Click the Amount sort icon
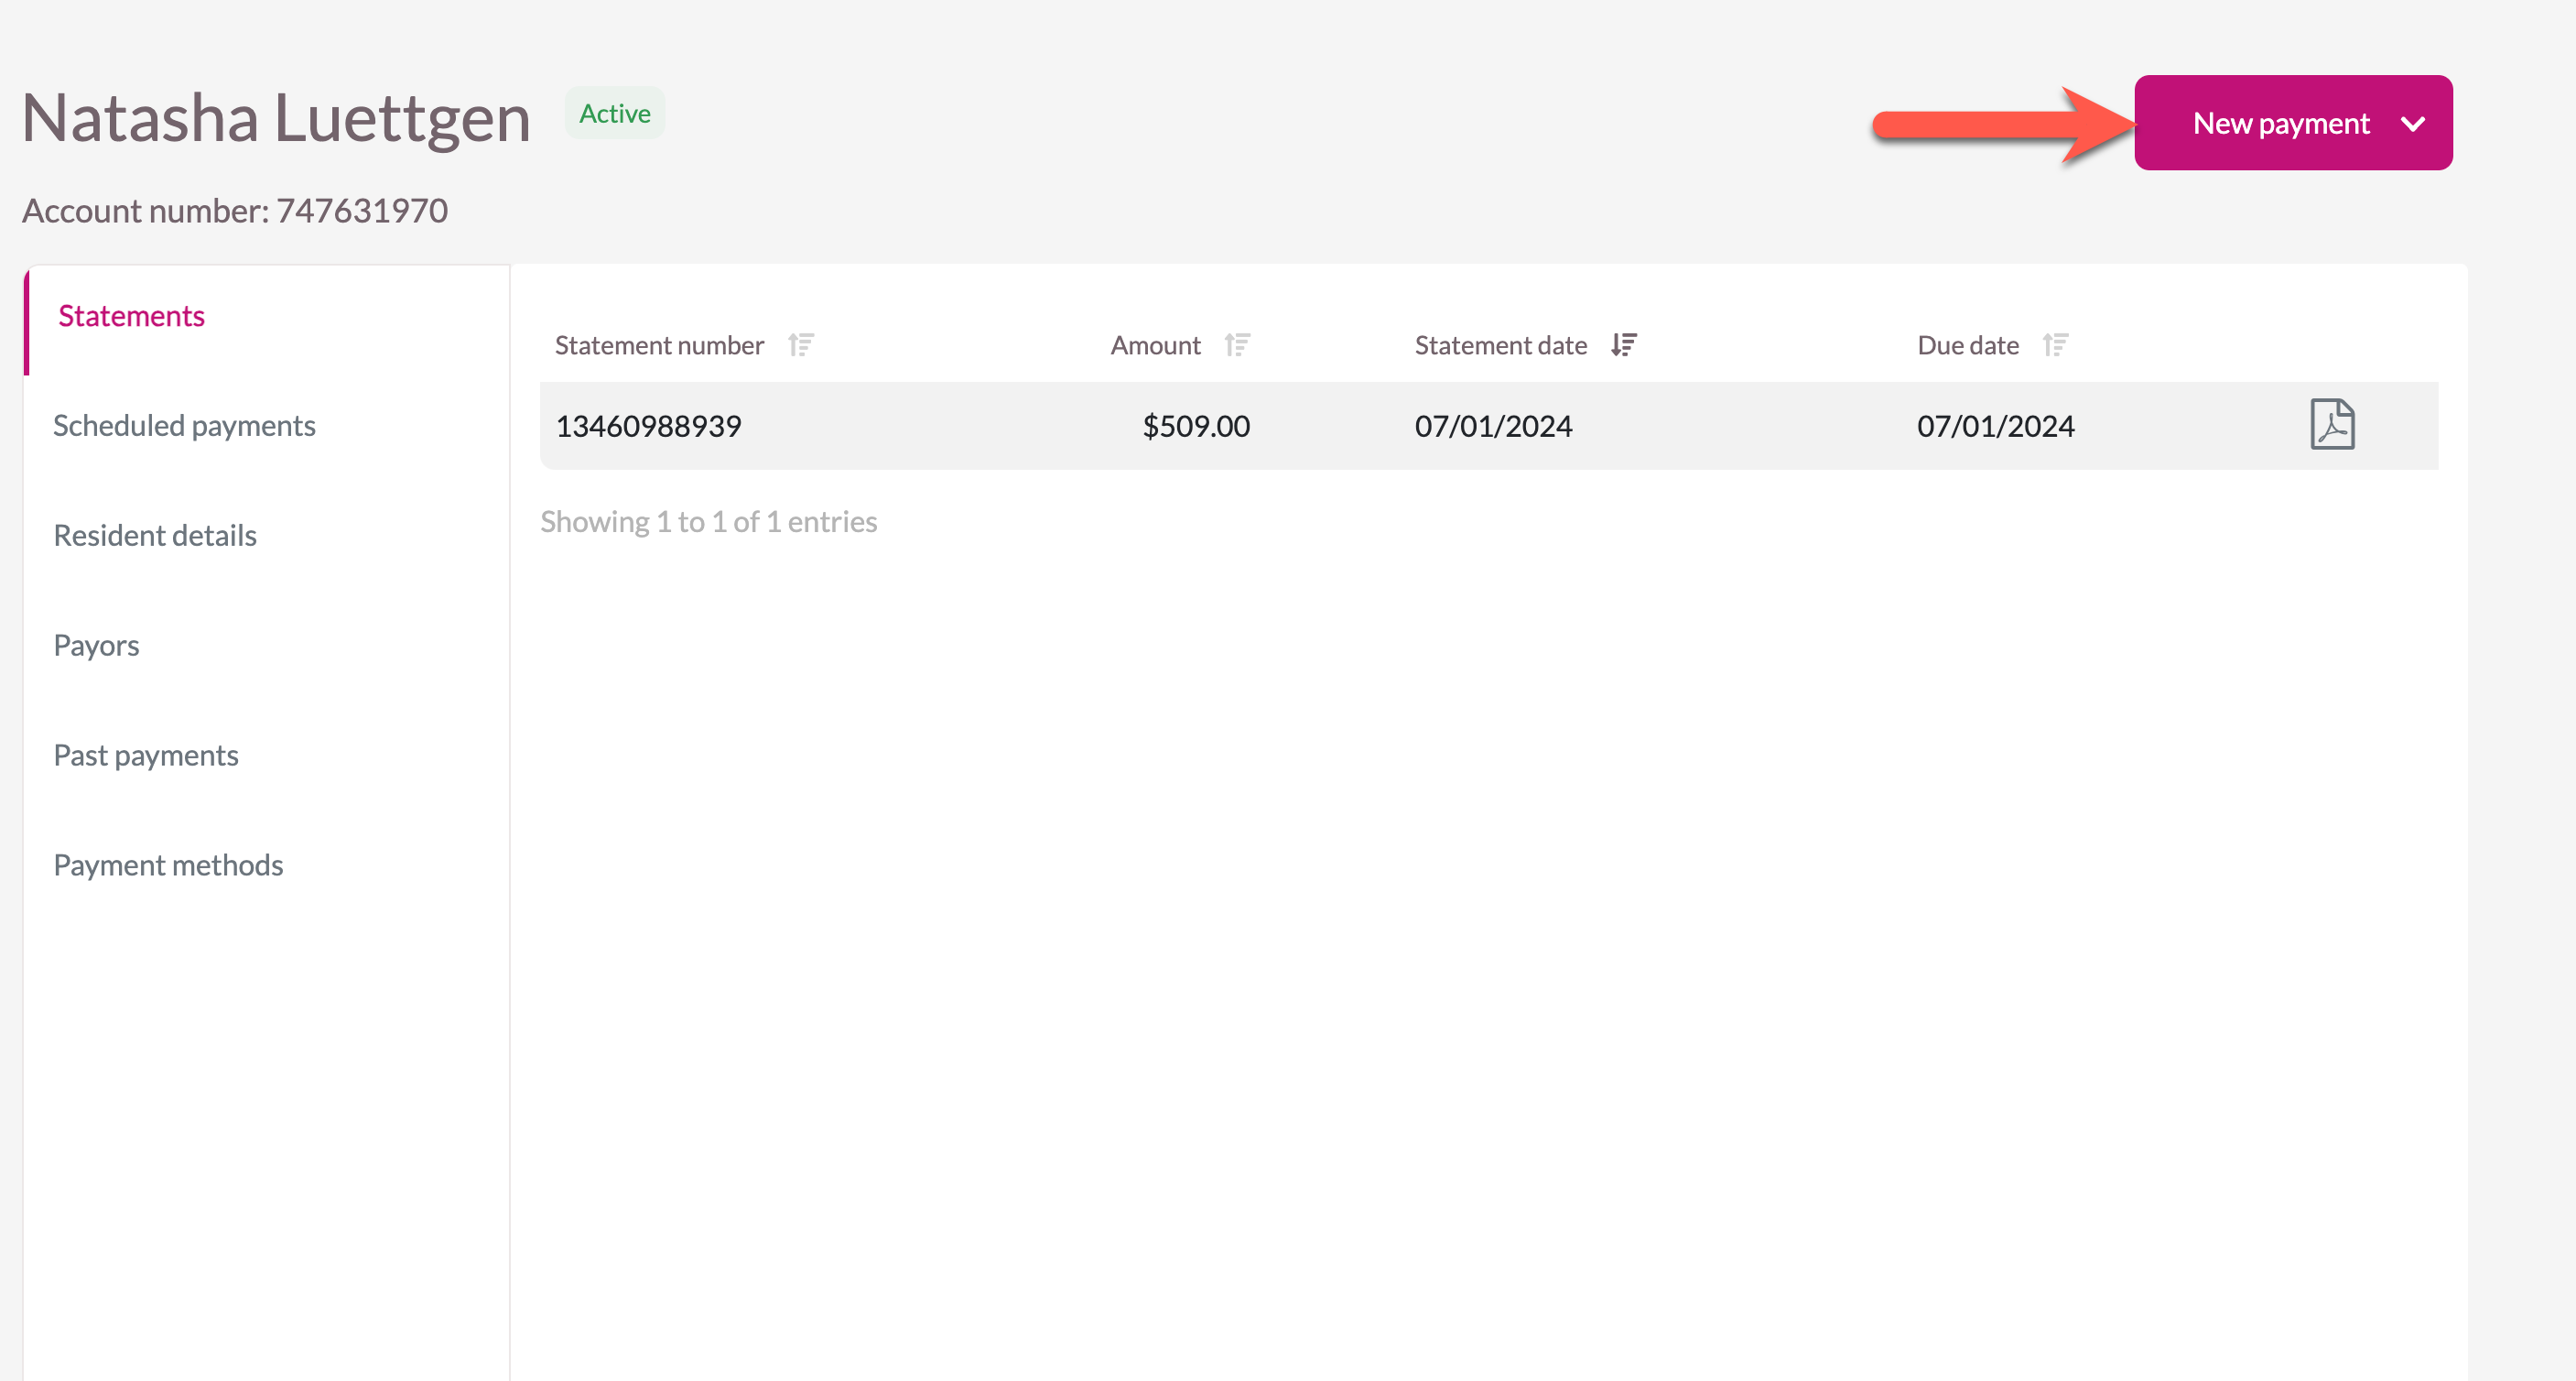This screenshot has width=2576, height=1381. [1237, 345]
